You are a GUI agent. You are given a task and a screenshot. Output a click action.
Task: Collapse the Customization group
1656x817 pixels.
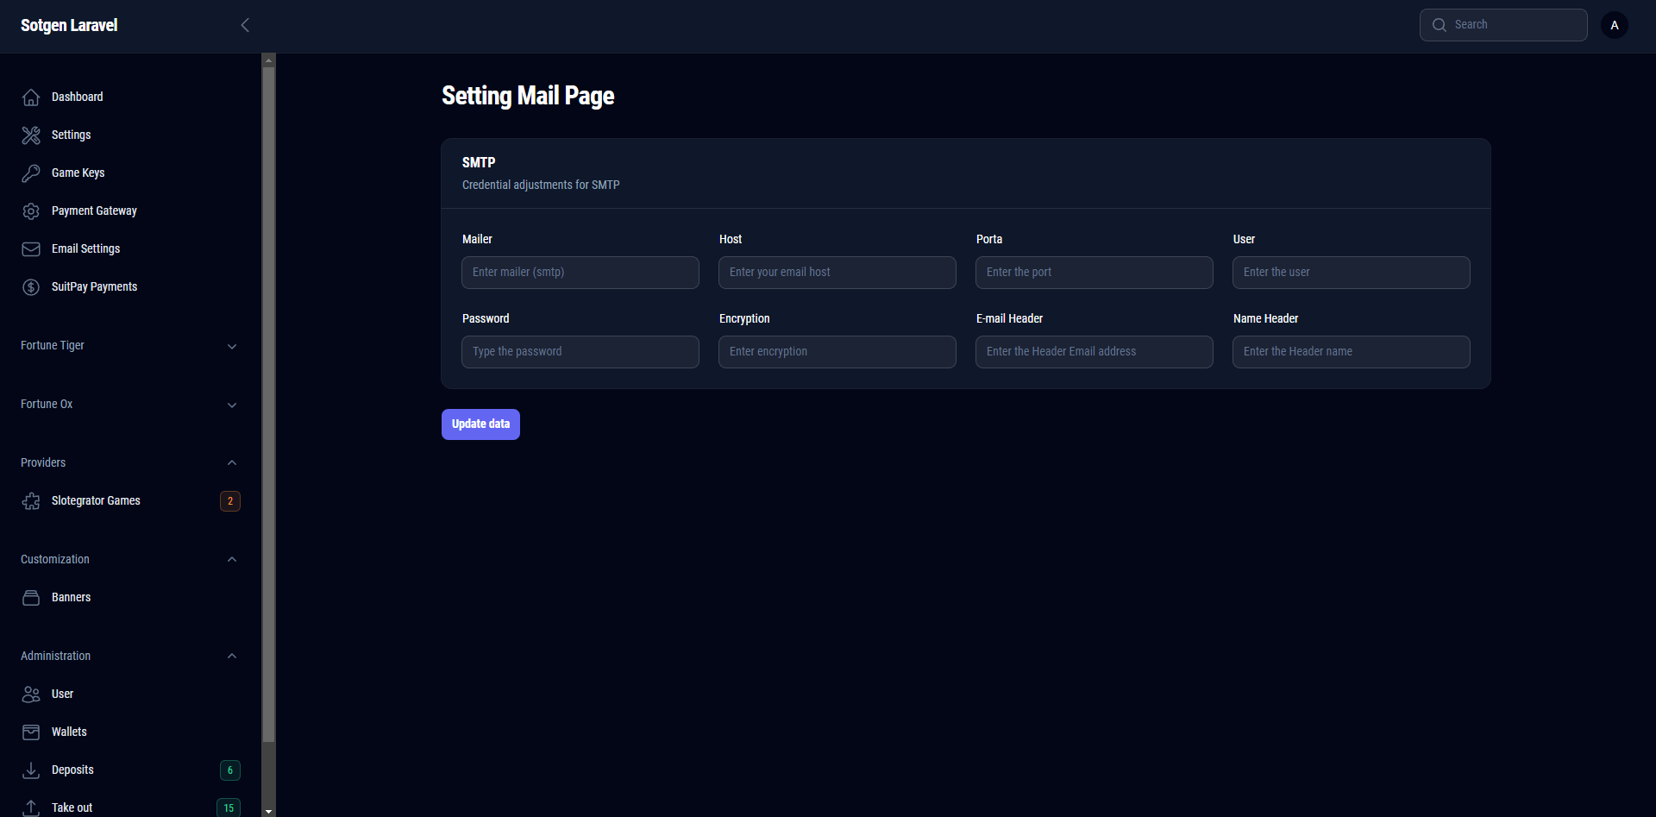pyautogui.click(x=231, y=560)
